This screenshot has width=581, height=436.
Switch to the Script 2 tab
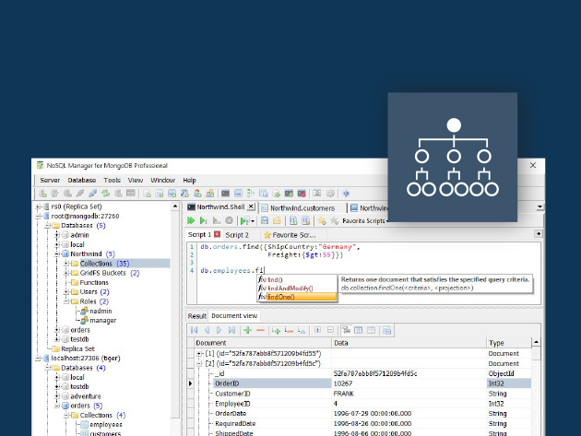point(237,235)
